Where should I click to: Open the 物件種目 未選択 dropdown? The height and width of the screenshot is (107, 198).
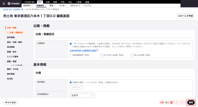[x=76, y=87]
